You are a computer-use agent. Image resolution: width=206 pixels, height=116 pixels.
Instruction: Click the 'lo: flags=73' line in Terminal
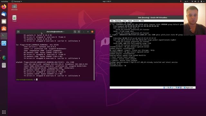[37, 45]
